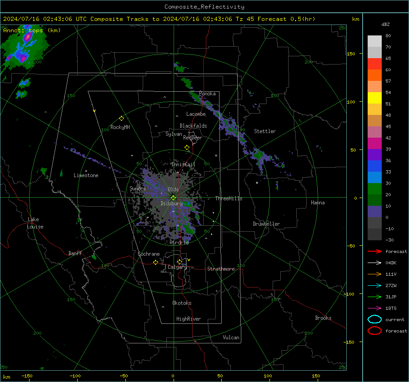The image size is (409, 382).
Task: Click the 'Annot: tops (km)' label
Action: point(32,30)
